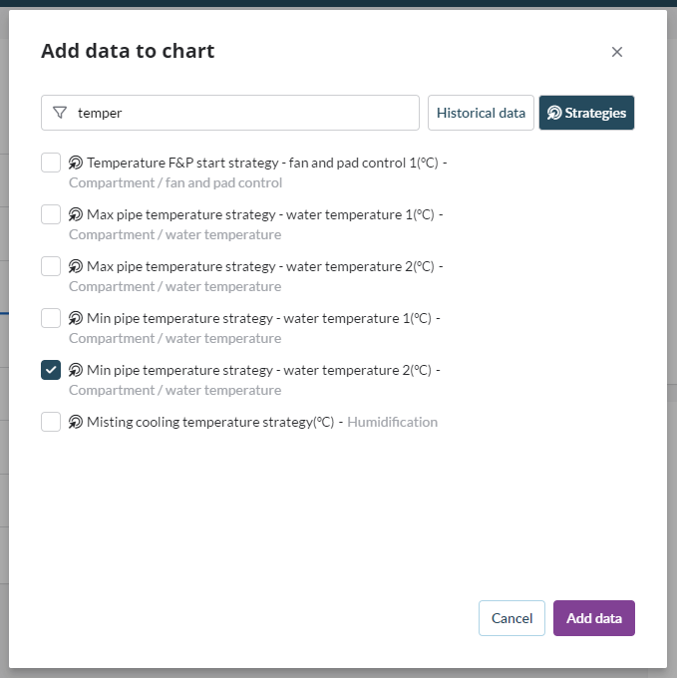Click the Misting cooling temperature strategy label

point(210,422)
